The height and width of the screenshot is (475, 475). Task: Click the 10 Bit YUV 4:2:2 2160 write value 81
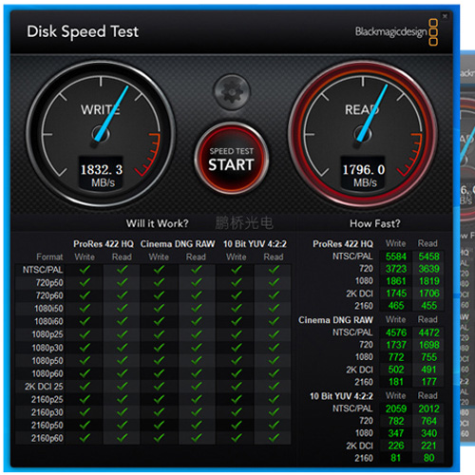pyautogui.click(x=396, y=458)
